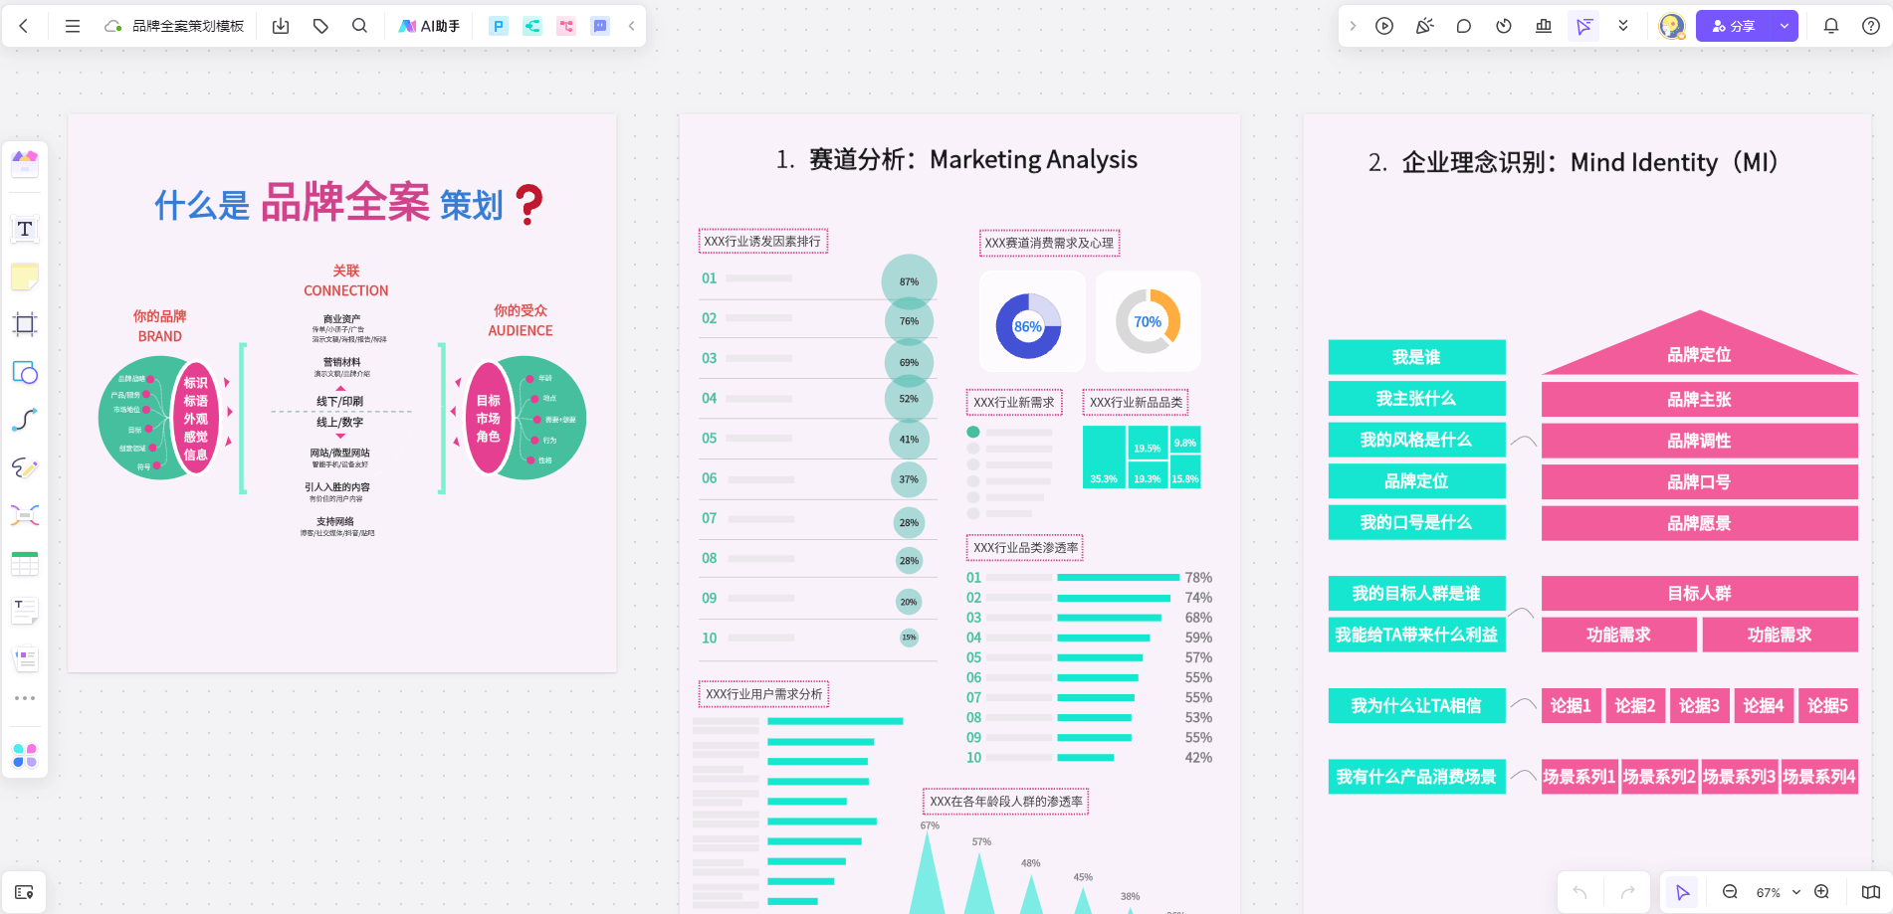This screenshot has width=1893, height=914.
Task: Select the 论据3 pink box
Action: click(x=1699, y=705)
